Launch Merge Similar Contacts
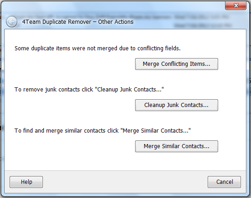Screen dimensions: 251x198 [177, 146]
